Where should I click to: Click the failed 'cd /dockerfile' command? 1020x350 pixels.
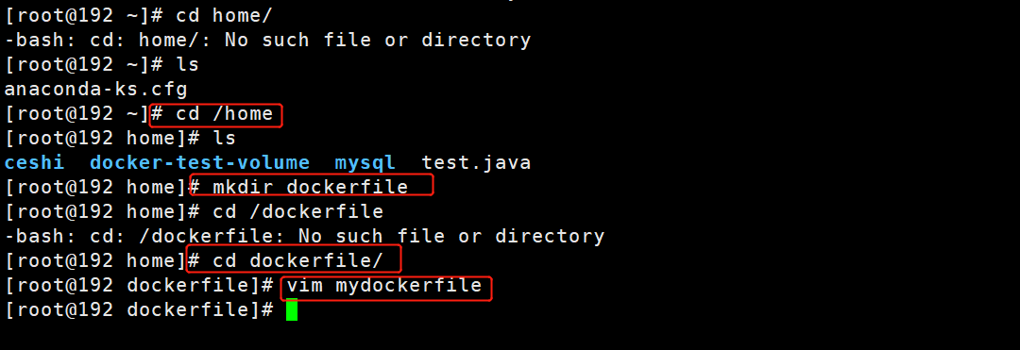(x=297, y=211)
